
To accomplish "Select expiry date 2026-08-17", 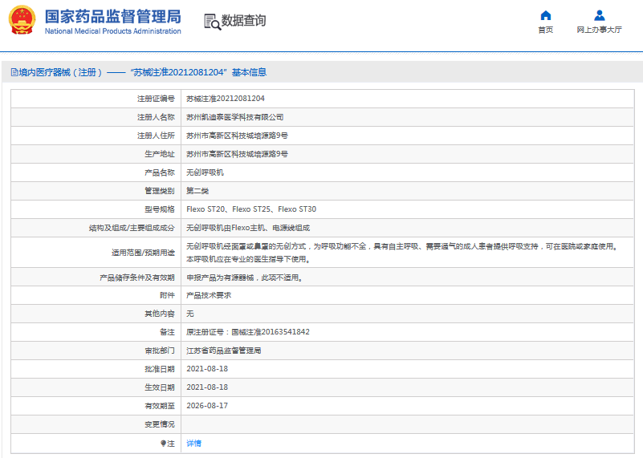I will [207, 406].
